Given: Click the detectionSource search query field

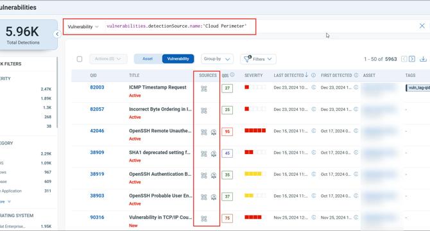Looking at the screenshot, I should (176, 26).
